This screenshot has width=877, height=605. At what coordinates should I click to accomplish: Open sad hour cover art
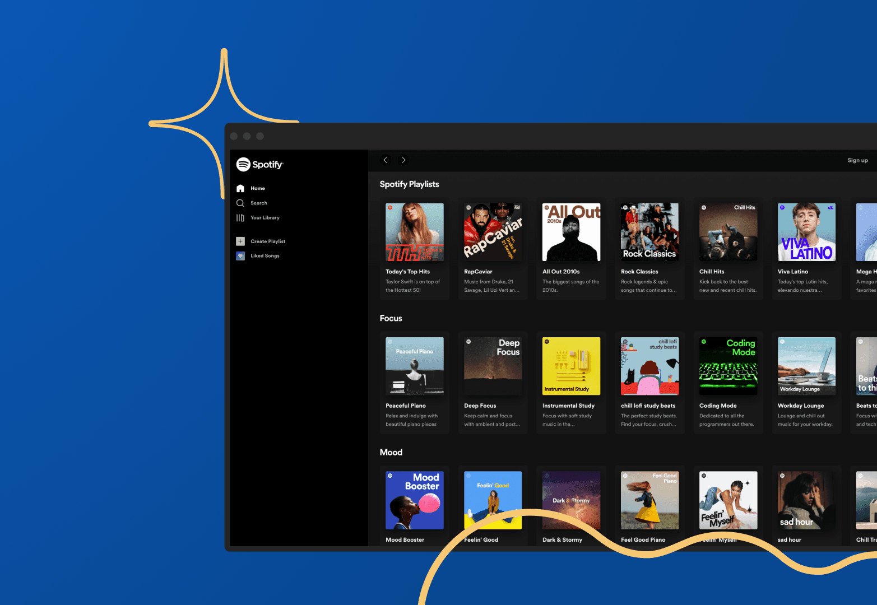pos(807,500)
